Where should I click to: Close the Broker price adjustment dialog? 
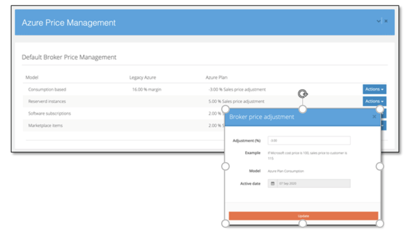[x=374, y=117]
